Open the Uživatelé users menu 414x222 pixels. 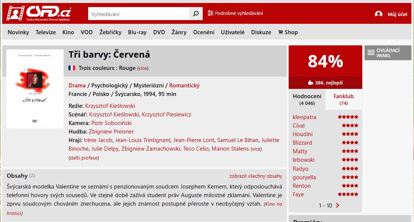[232, 32]
